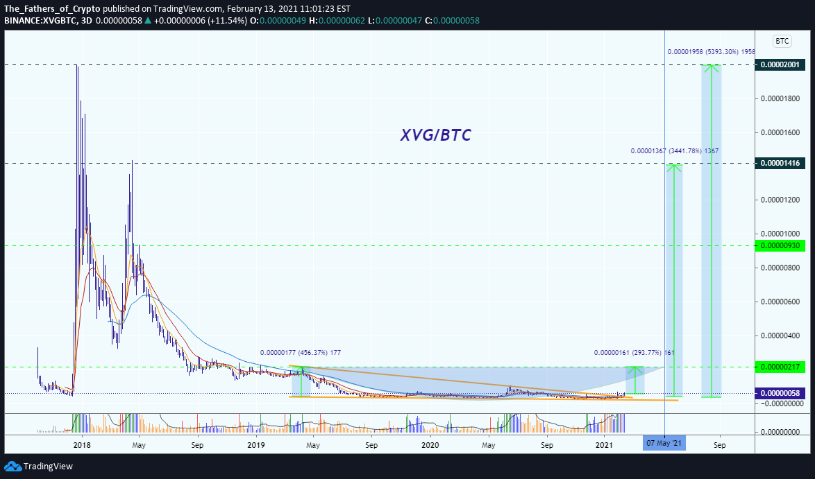Image resolution: width=815 pixels, height=479 pixels.
Task: Click the 0.00001800 price axis label
Action: (x=780, y=98)
